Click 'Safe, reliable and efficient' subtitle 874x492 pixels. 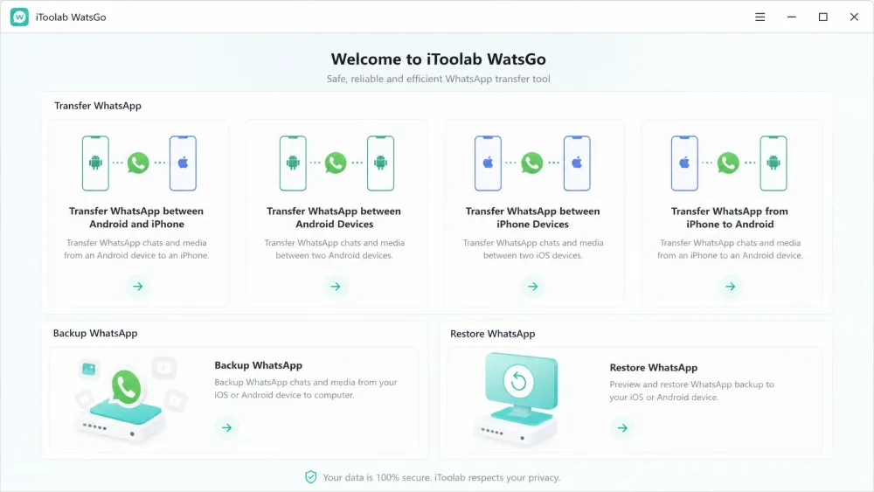[438, 80]
